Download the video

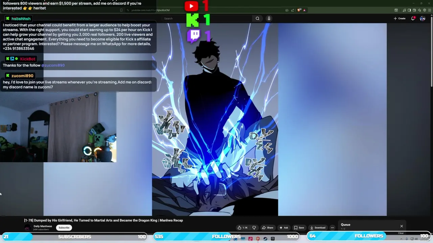318,227
